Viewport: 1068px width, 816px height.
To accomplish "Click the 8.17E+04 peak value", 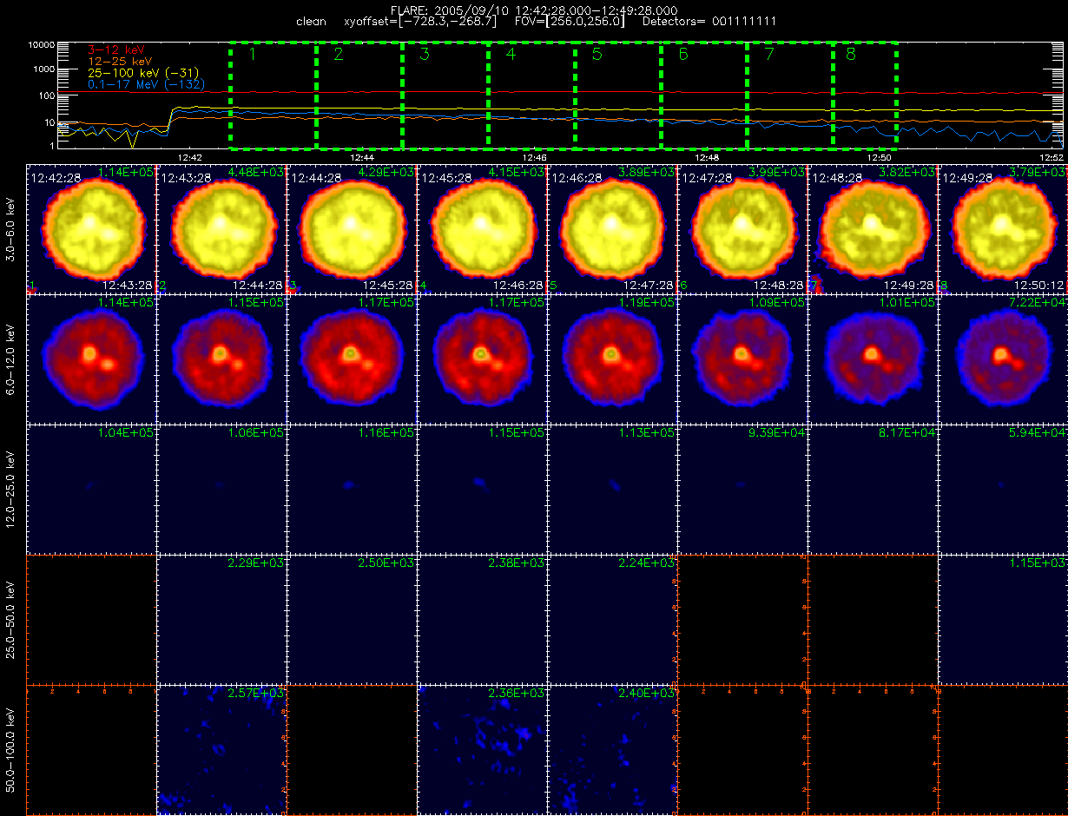I will (x=907, y=432).
